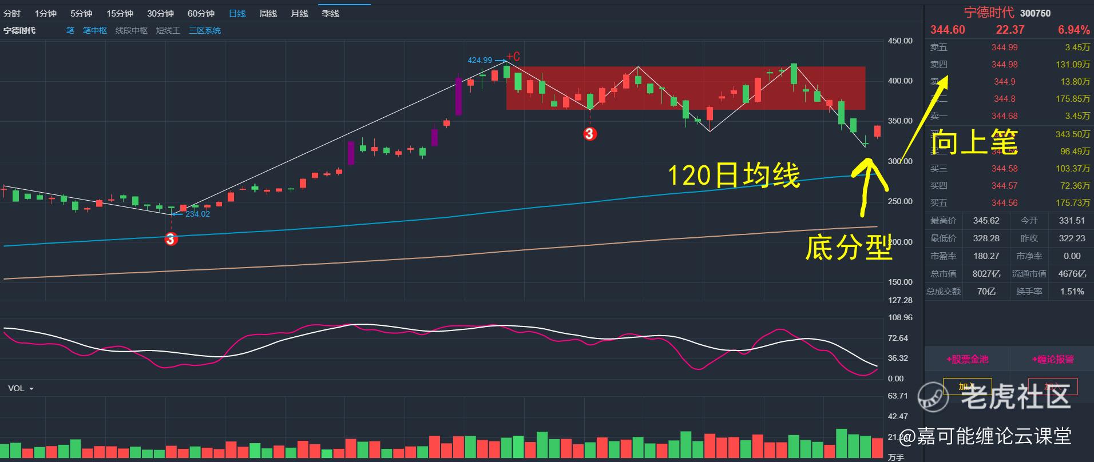Click the 今开 value 331.51
1094x462 pixels.
1072,221
